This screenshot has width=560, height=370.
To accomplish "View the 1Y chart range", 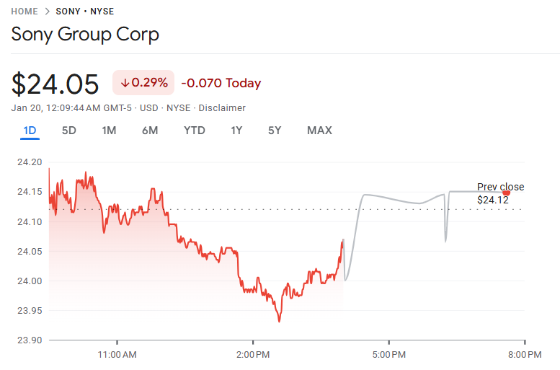I will coord(236,131).
